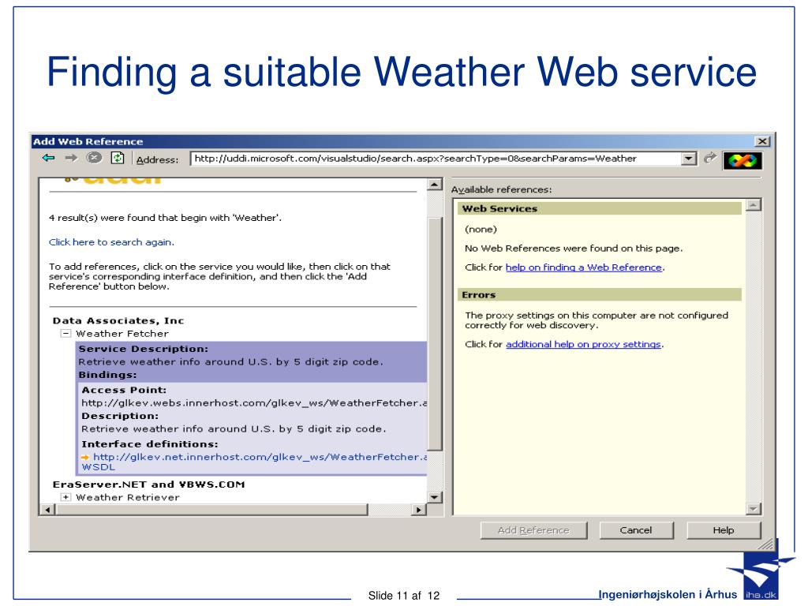The width and height of the screenshot is (808, 606).
Task: Click the browser logo throbber icon
Action: [742, 161]
